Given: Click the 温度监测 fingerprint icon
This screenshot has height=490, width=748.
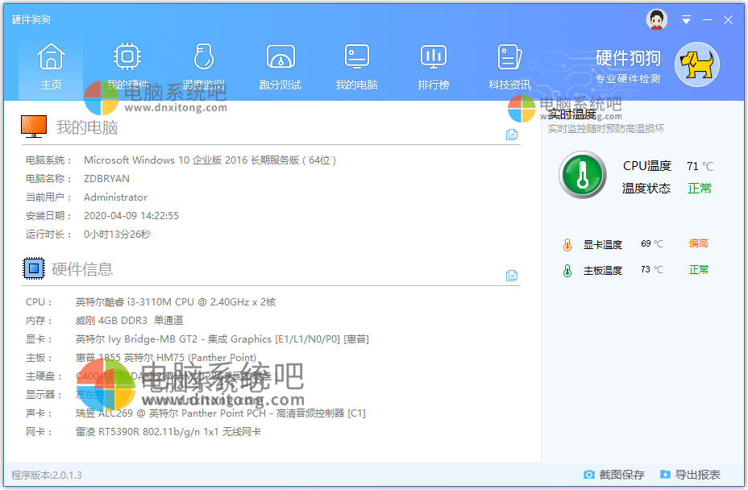Looking at the screenshot, I should pyautogui.click(x=203, y=56).
